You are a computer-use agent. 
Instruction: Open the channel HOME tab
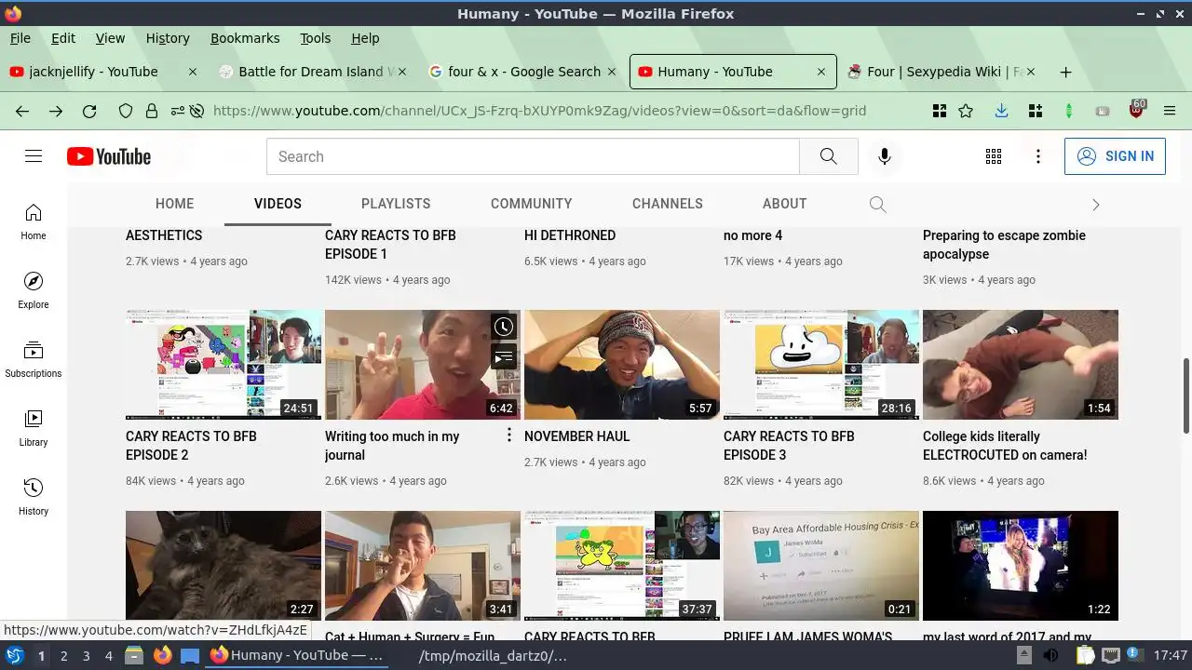tap(174, 204)
